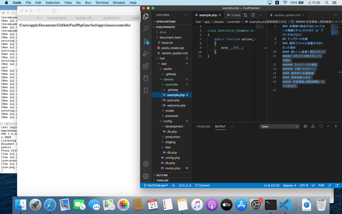Click the feedback icon in status bar

tap(330, 185)
